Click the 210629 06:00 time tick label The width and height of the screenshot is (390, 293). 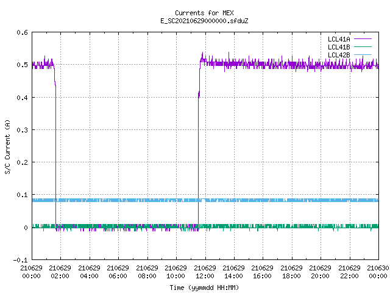pyautogui.click(x=118, y=272)
